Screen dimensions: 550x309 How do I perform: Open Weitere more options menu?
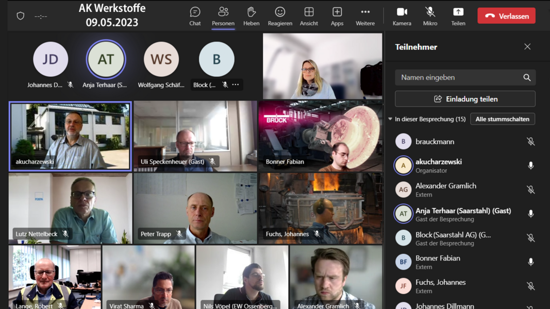coord(365,16)
